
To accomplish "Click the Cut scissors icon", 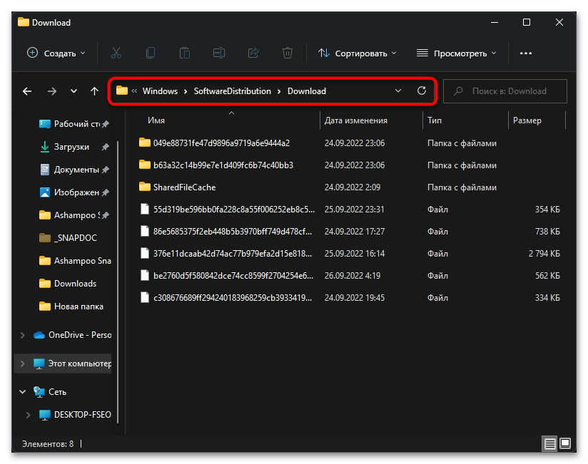I will [116, 53].
